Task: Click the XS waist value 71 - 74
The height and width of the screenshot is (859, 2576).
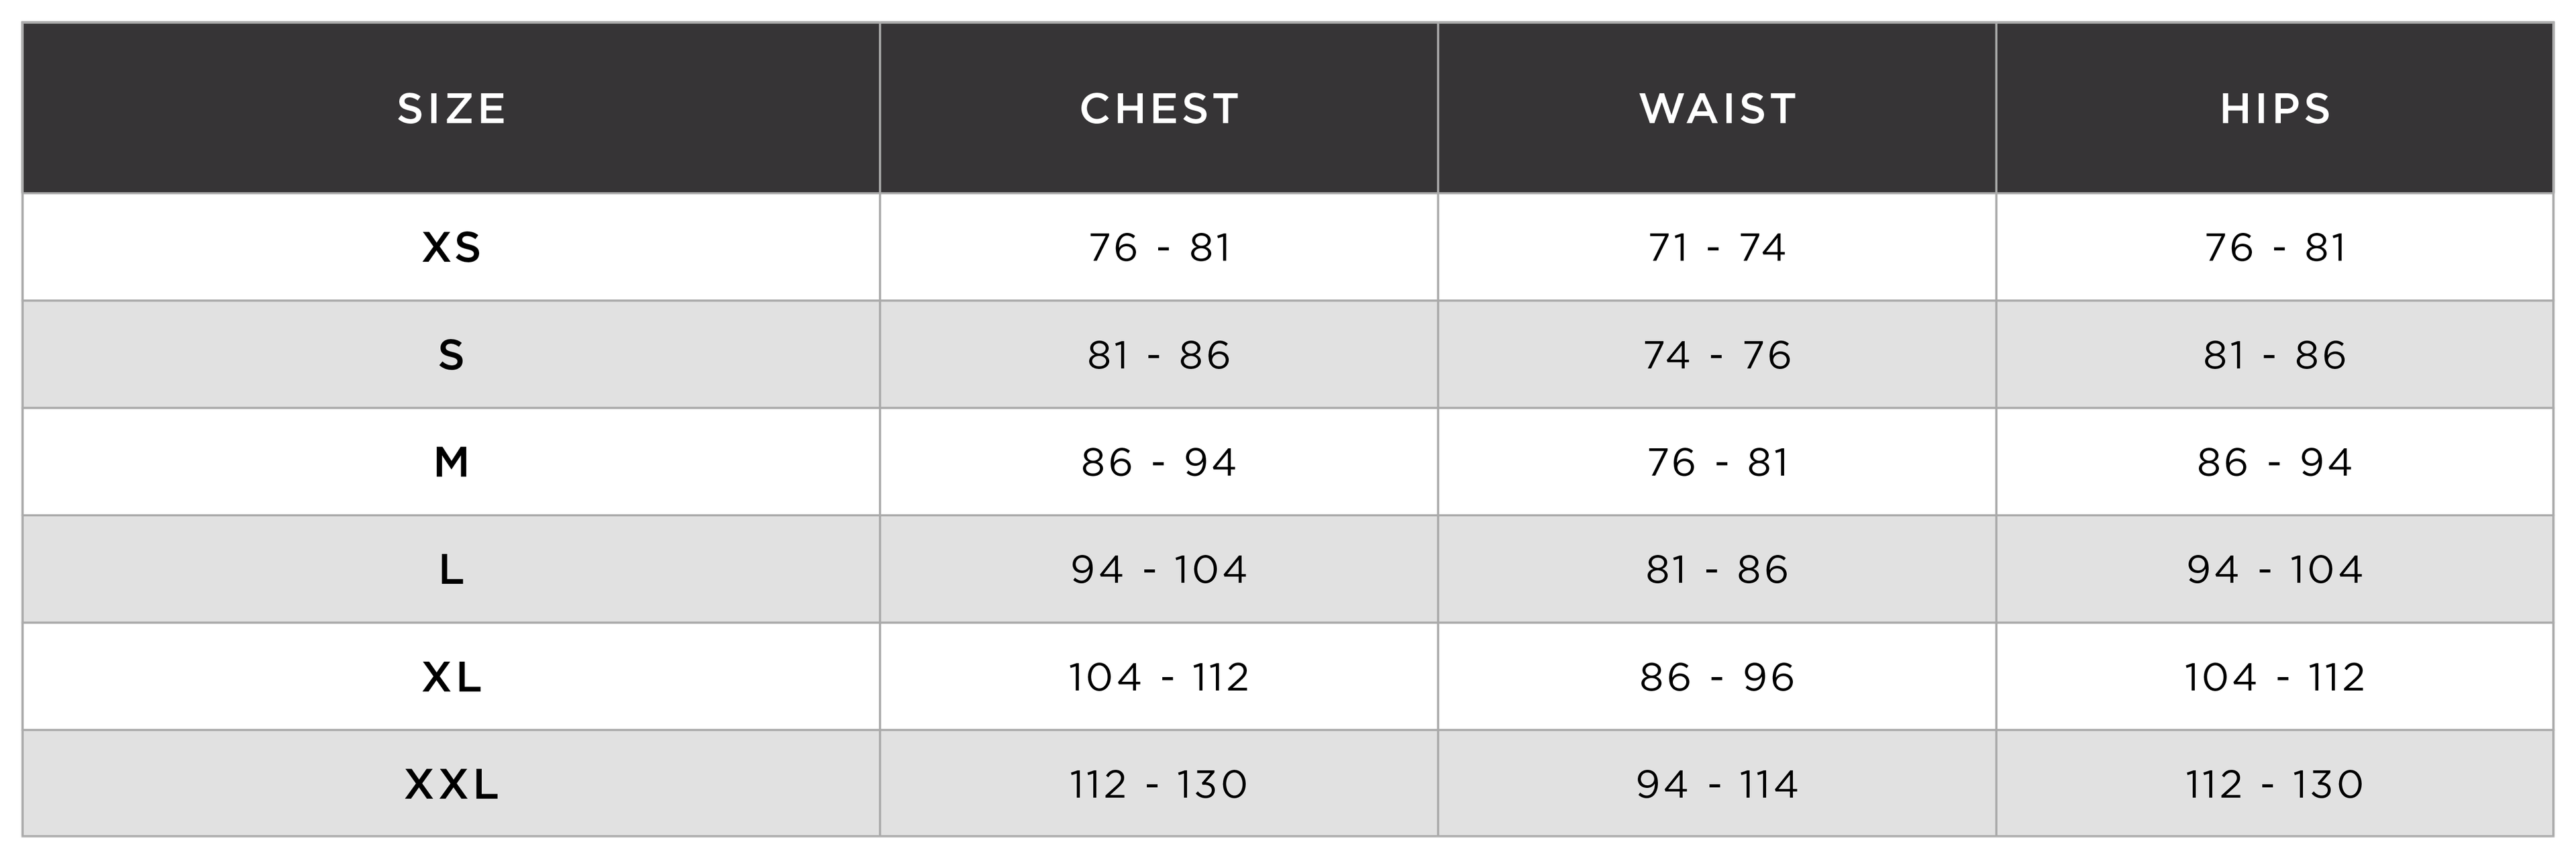Action: [x=1718, y=248]
